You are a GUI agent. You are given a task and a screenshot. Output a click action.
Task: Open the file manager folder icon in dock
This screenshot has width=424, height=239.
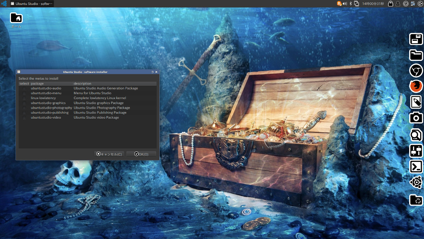[x=416, y=55]
